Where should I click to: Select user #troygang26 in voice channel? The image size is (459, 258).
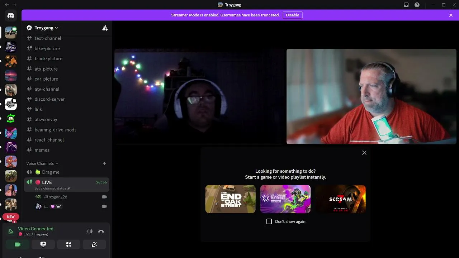[71, 197]
